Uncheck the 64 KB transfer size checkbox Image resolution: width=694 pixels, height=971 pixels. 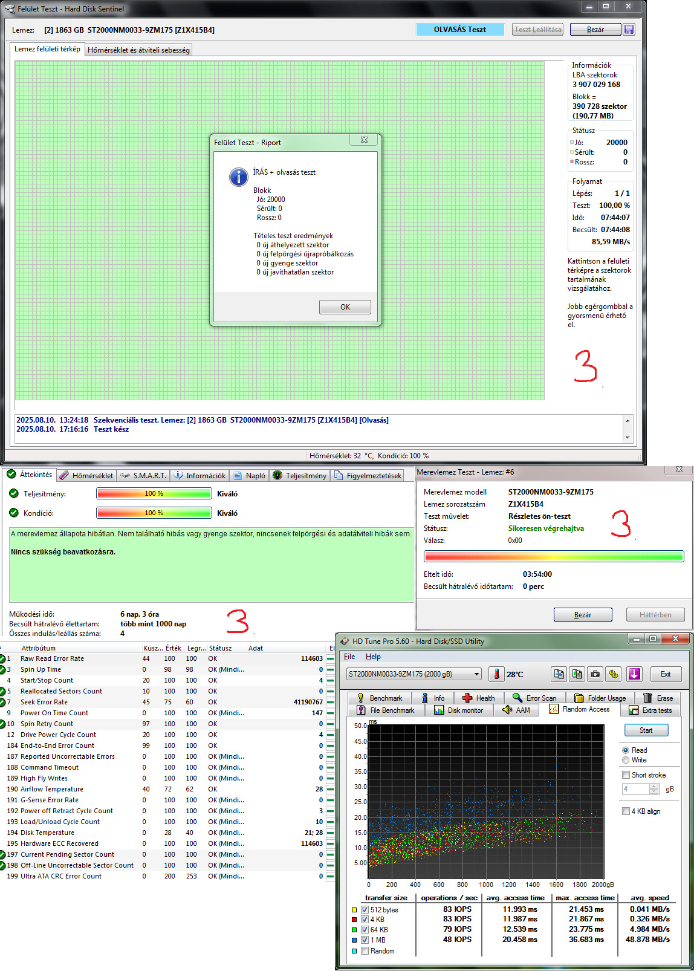[x=365, y=929]
